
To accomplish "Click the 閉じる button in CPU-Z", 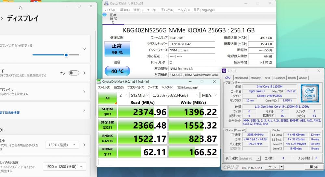I will click(314, 167).
